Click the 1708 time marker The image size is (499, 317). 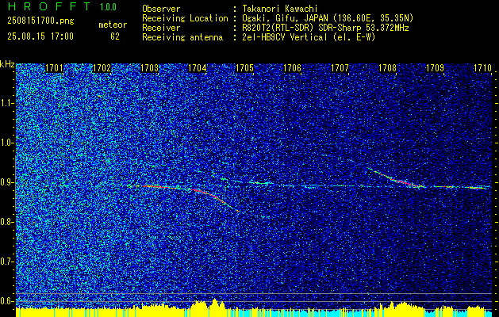pos(387,68)
